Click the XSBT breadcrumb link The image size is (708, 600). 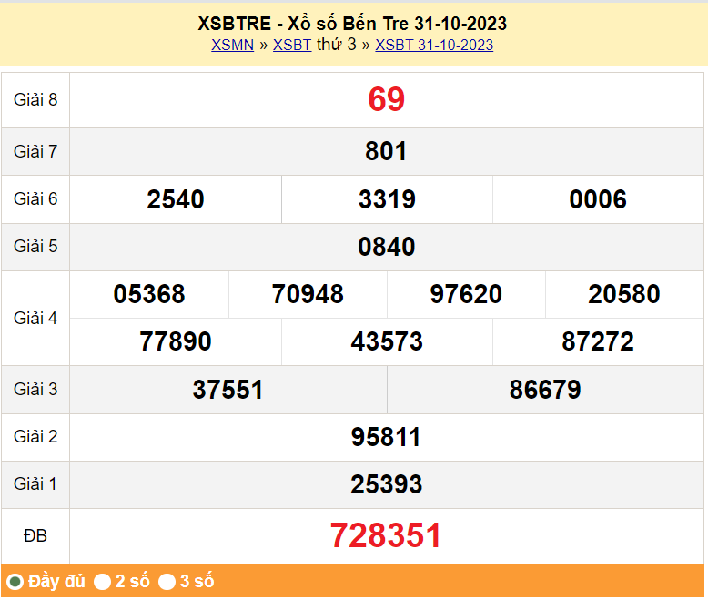pyautogui.click(x=292, y=45)
